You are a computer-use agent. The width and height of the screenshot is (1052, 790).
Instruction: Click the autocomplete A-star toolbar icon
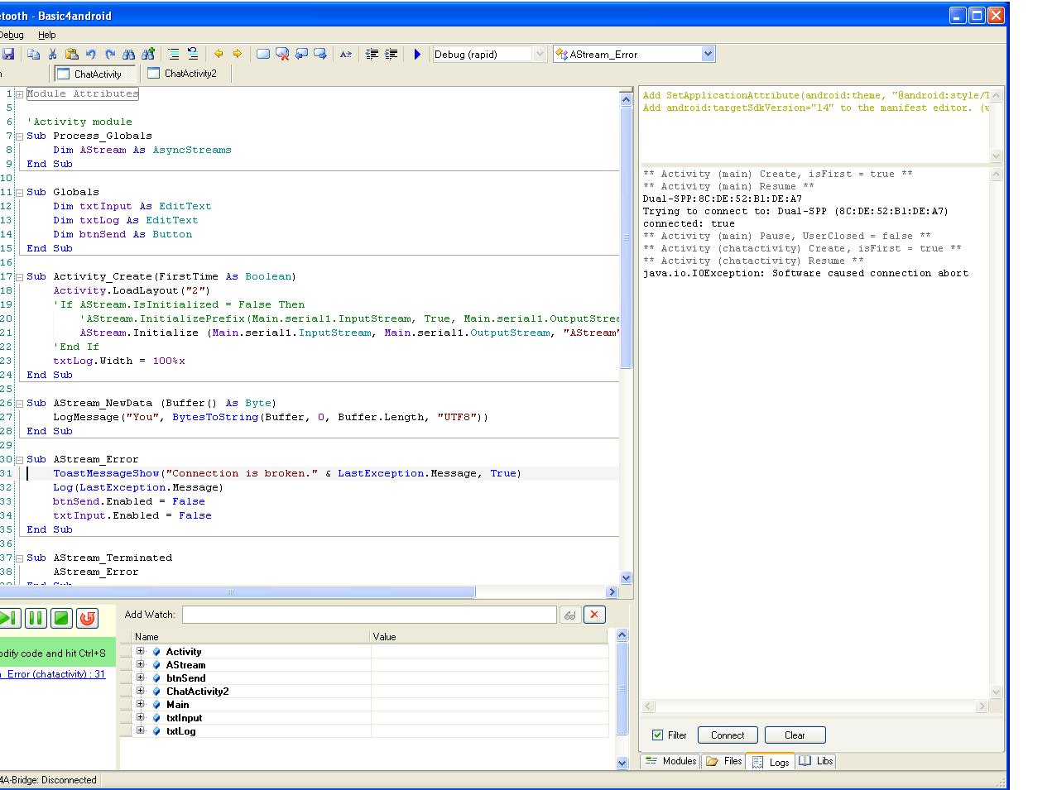click(x=346, y=54)
